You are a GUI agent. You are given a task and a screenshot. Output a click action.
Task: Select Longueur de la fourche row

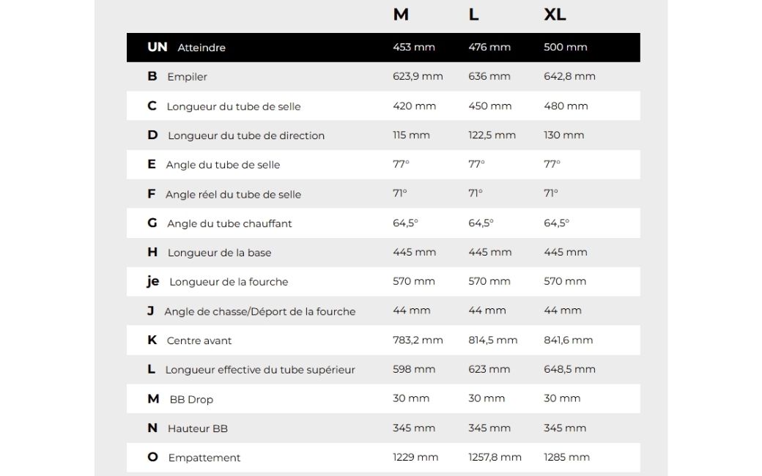[x=383, y=282]
